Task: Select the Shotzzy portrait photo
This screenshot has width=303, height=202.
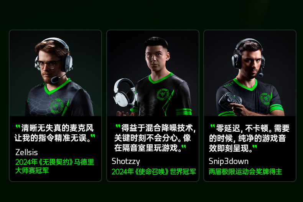Action: click(153, 73)
